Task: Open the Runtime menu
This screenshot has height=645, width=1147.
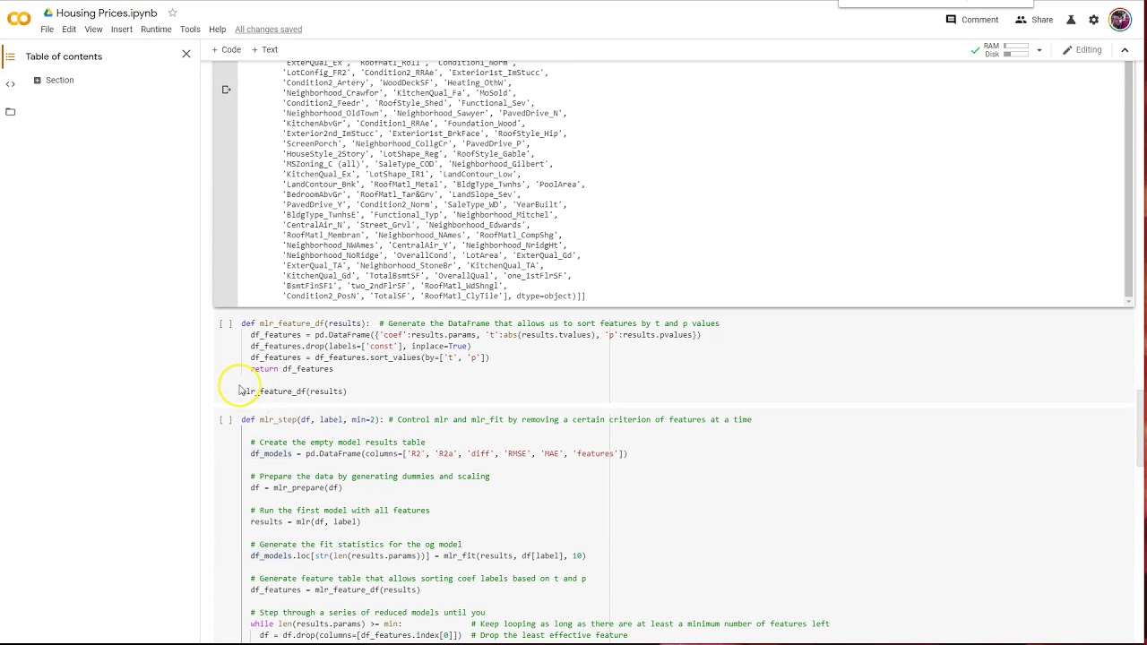Action: pos(156,30)
